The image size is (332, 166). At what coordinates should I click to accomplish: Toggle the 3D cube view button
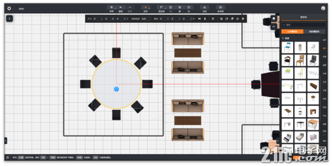pyautogui.click(x=274, y=18)
